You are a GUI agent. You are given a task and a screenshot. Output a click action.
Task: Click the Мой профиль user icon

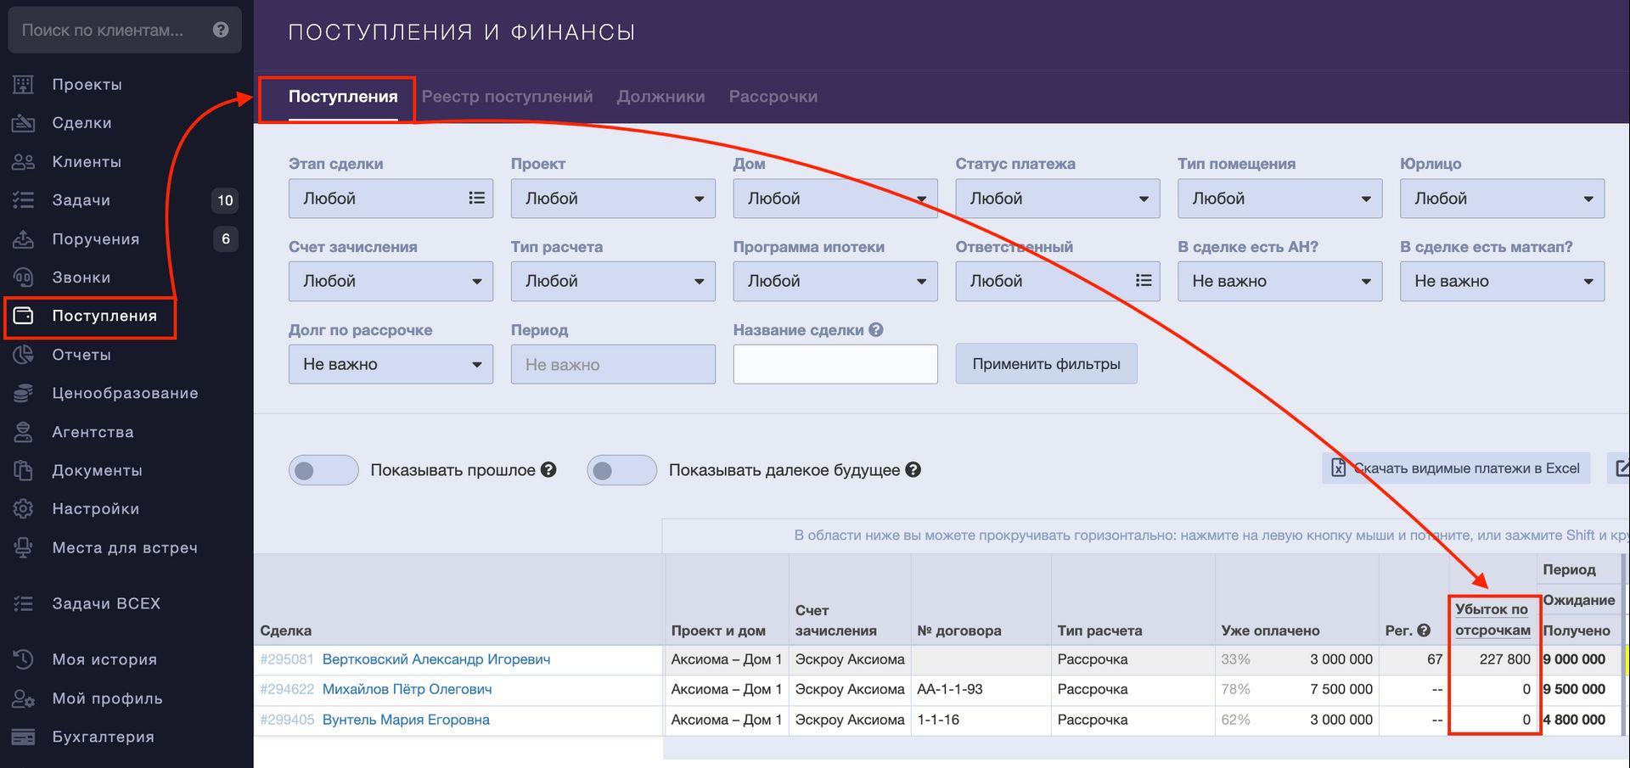23,698
